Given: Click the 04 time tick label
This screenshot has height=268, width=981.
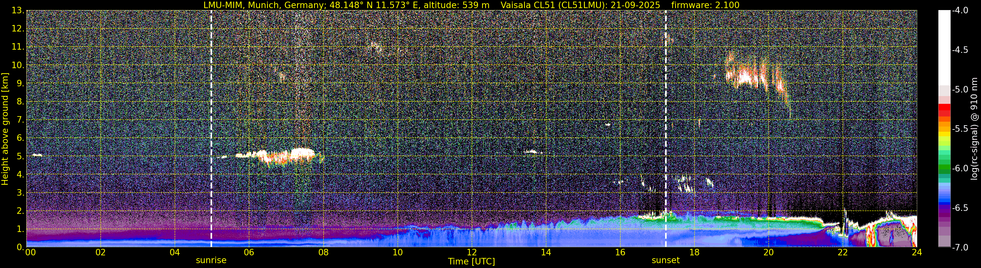Looking at the screenshot, I should (174, 252).
